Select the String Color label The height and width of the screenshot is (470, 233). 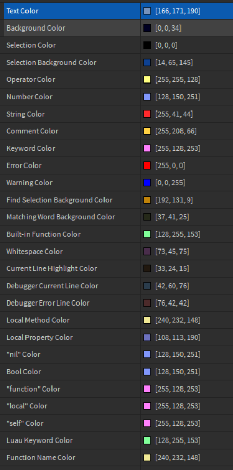click(x=25, y=114)
